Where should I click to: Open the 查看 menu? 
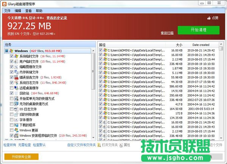[x=28, y=11]
